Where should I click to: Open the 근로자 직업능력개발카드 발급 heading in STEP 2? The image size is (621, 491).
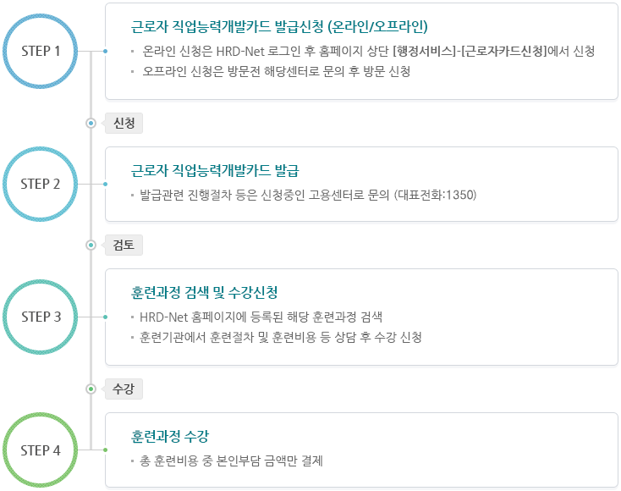click(x=215, y=169)
